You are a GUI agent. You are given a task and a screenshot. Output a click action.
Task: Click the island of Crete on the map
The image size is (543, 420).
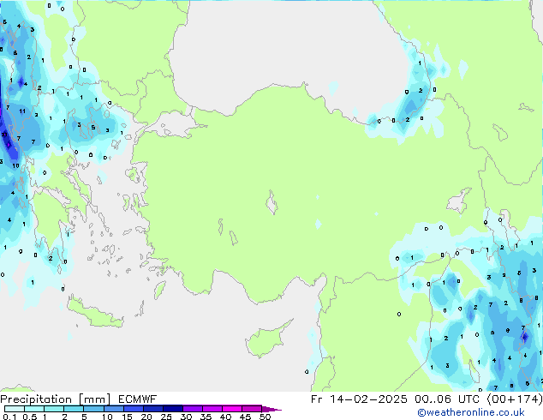point(95,314)
